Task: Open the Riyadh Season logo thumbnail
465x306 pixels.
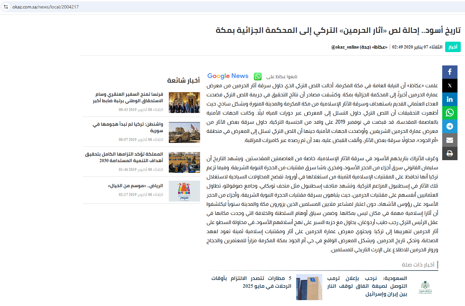Action: pos(184,191)
